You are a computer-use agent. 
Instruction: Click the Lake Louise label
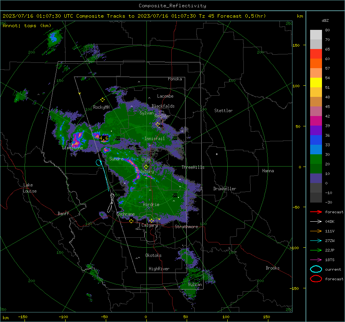point(30,188)
